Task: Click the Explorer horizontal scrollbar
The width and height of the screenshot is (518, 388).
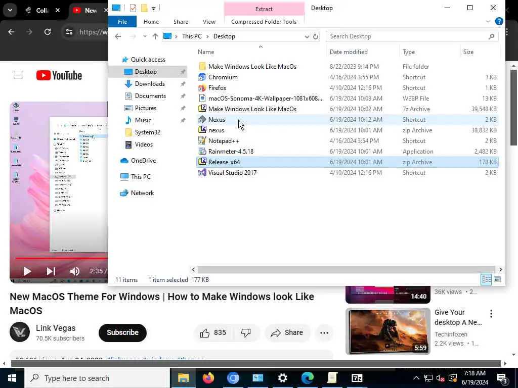Action: [x=346, y=269]
